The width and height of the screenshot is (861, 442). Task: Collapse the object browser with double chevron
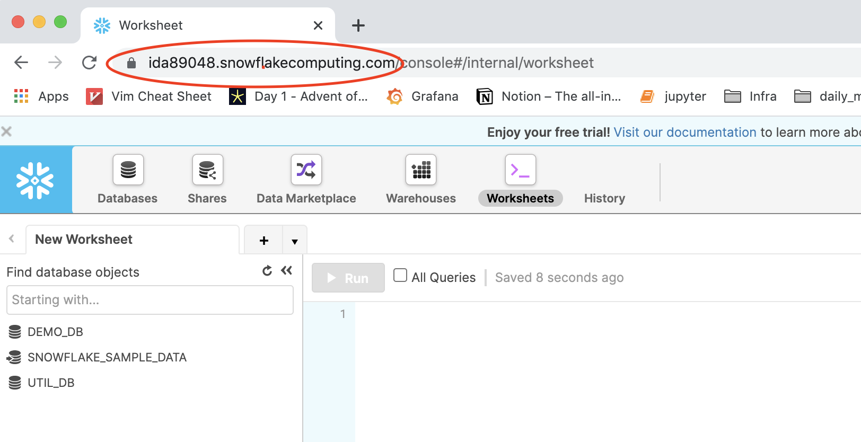coord(287,271)
